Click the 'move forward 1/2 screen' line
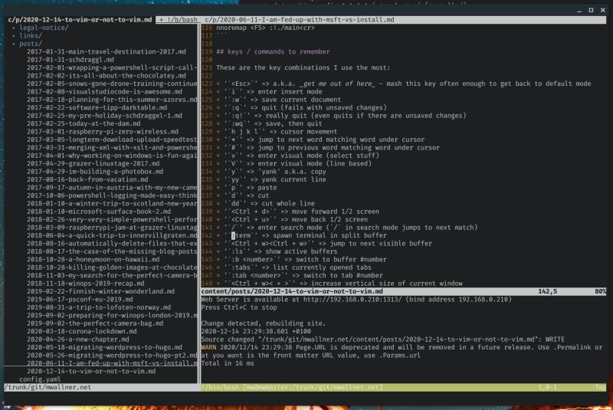 tap(297, 212)
